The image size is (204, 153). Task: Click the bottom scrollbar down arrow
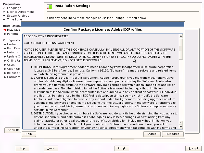pyautogui.click(x=181, y=127)
